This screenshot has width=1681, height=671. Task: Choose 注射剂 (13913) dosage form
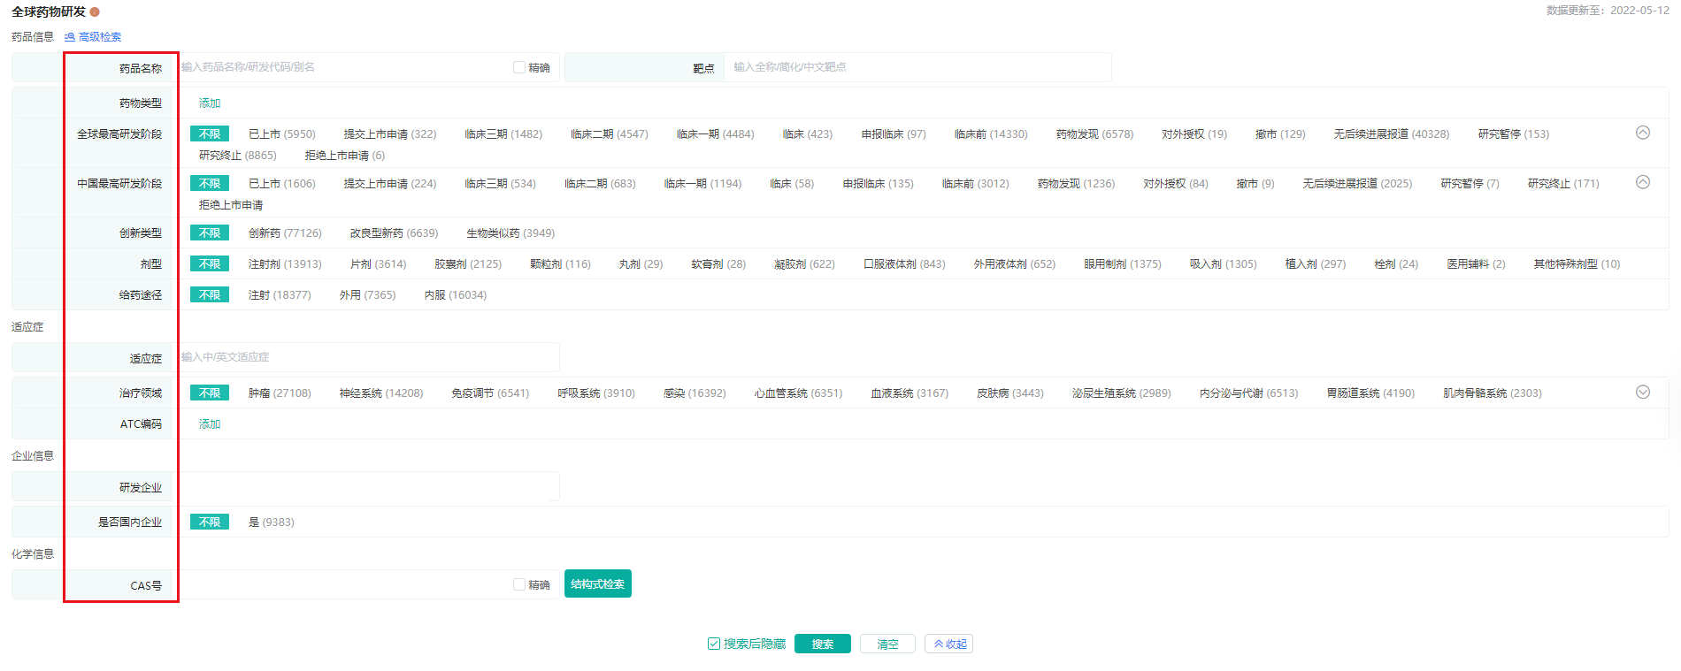coord(285,264)
